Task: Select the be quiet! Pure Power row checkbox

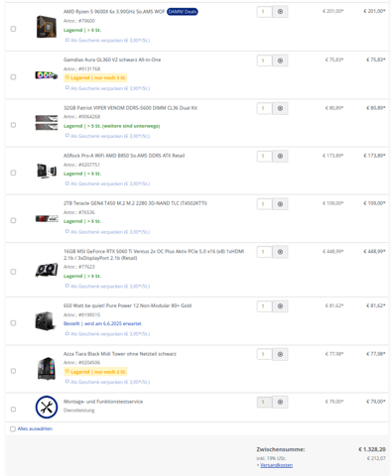Action: (13, 323)
